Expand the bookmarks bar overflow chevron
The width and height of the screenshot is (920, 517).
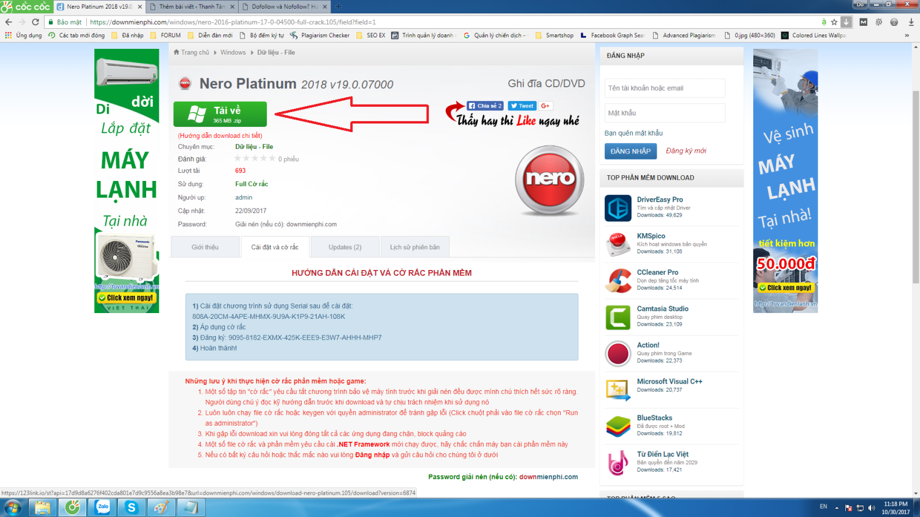(x=907, y=36)
